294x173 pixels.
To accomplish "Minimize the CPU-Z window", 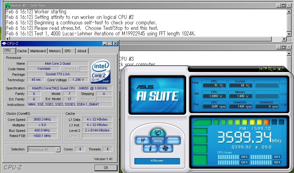I will point(105,44).
